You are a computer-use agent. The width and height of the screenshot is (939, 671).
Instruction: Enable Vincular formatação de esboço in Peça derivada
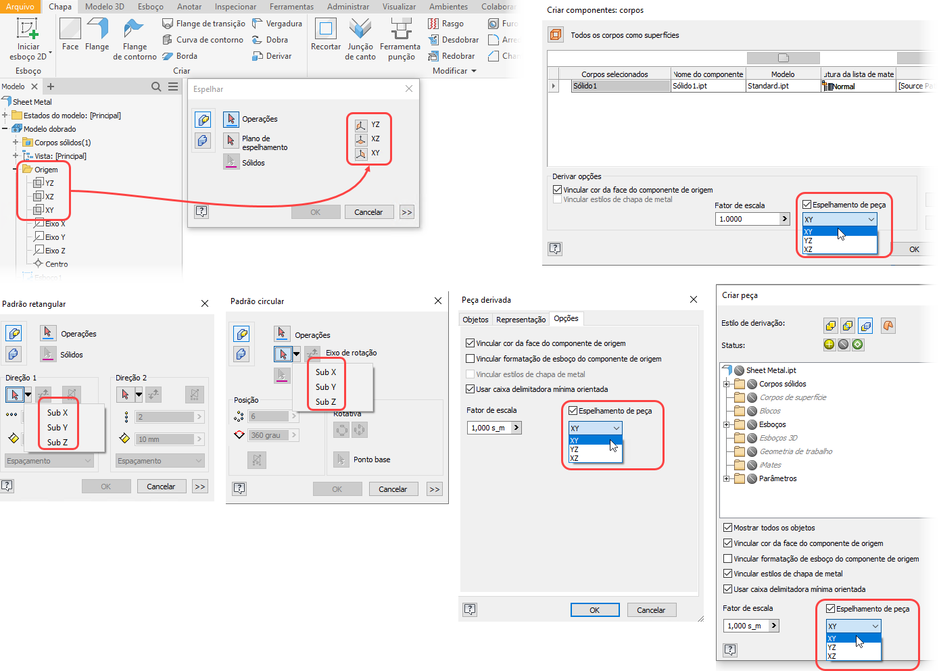[x=471, y=359]
